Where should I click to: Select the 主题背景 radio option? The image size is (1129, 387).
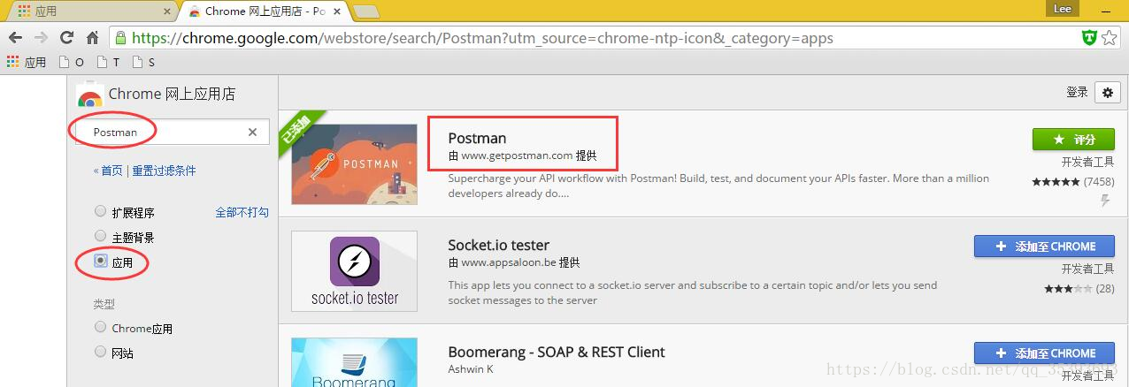tap(100, 237)
